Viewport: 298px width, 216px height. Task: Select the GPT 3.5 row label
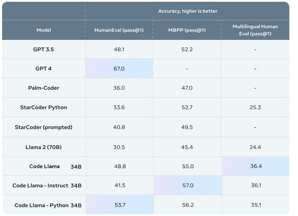44,49
